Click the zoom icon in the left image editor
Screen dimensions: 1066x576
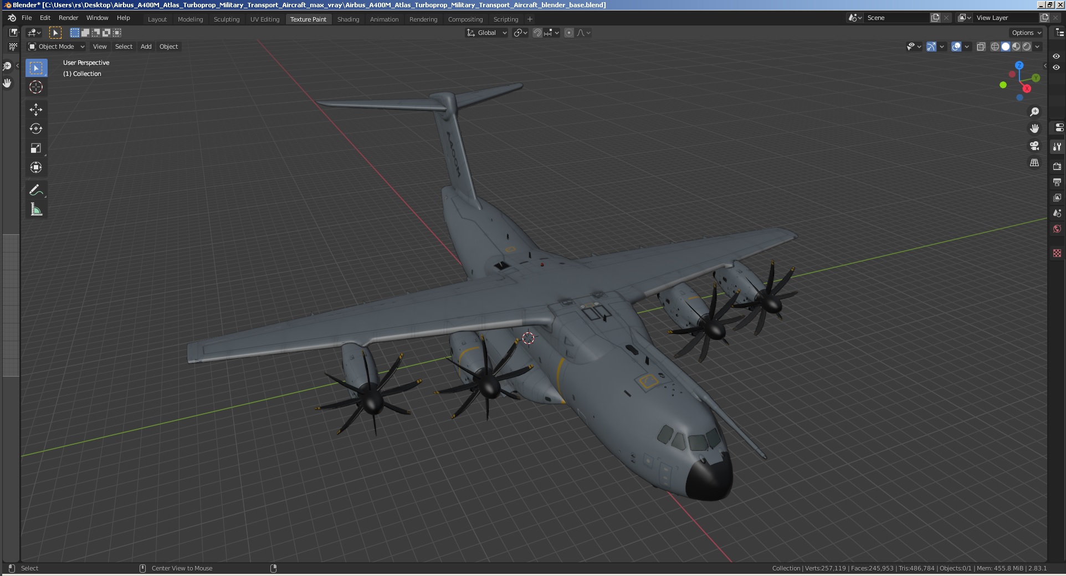point(7,66)
